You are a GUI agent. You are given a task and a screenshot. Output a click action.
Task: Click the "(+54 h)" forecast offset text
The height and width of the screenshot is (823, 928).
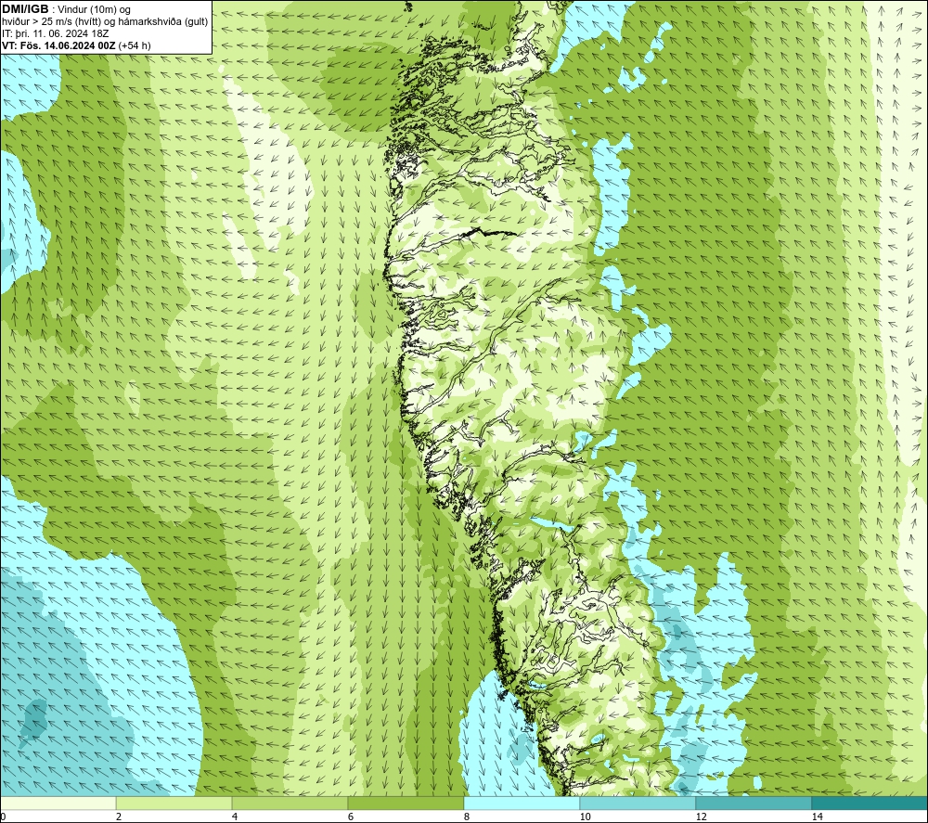[135, 45]
